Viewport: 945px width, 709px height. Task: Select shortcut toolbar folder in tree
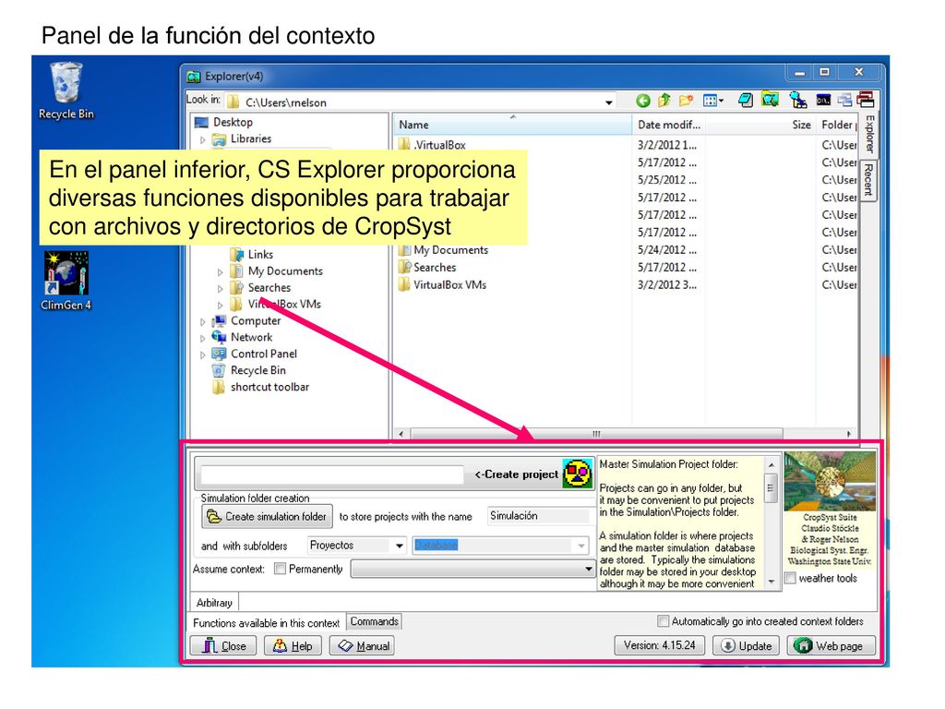pyautogui.click(x=261, y=387)
